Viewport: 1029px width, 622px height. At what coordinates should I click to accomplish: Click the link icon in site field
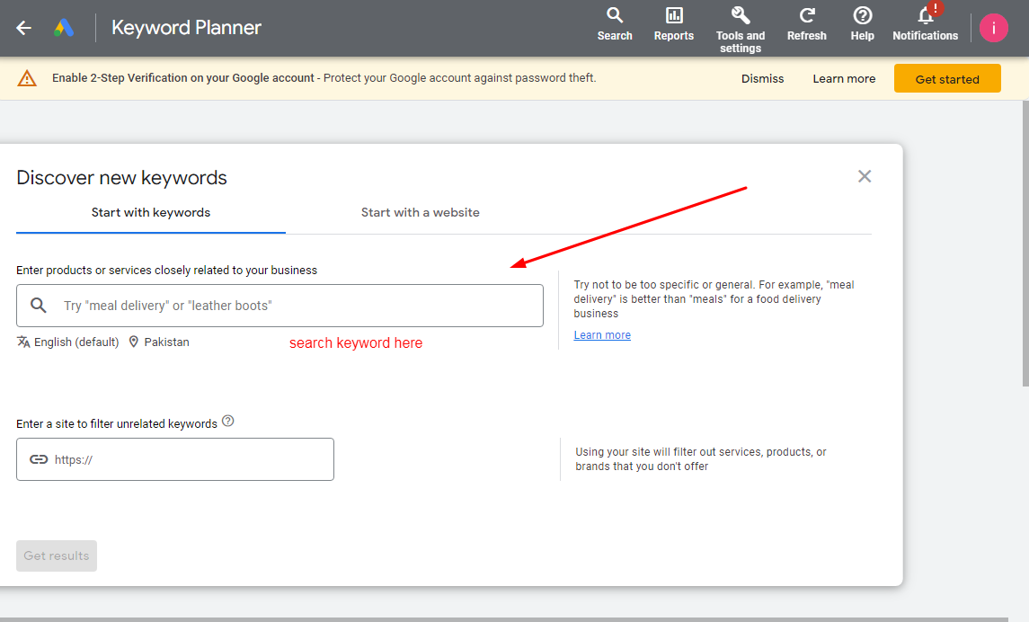[39, 459]
